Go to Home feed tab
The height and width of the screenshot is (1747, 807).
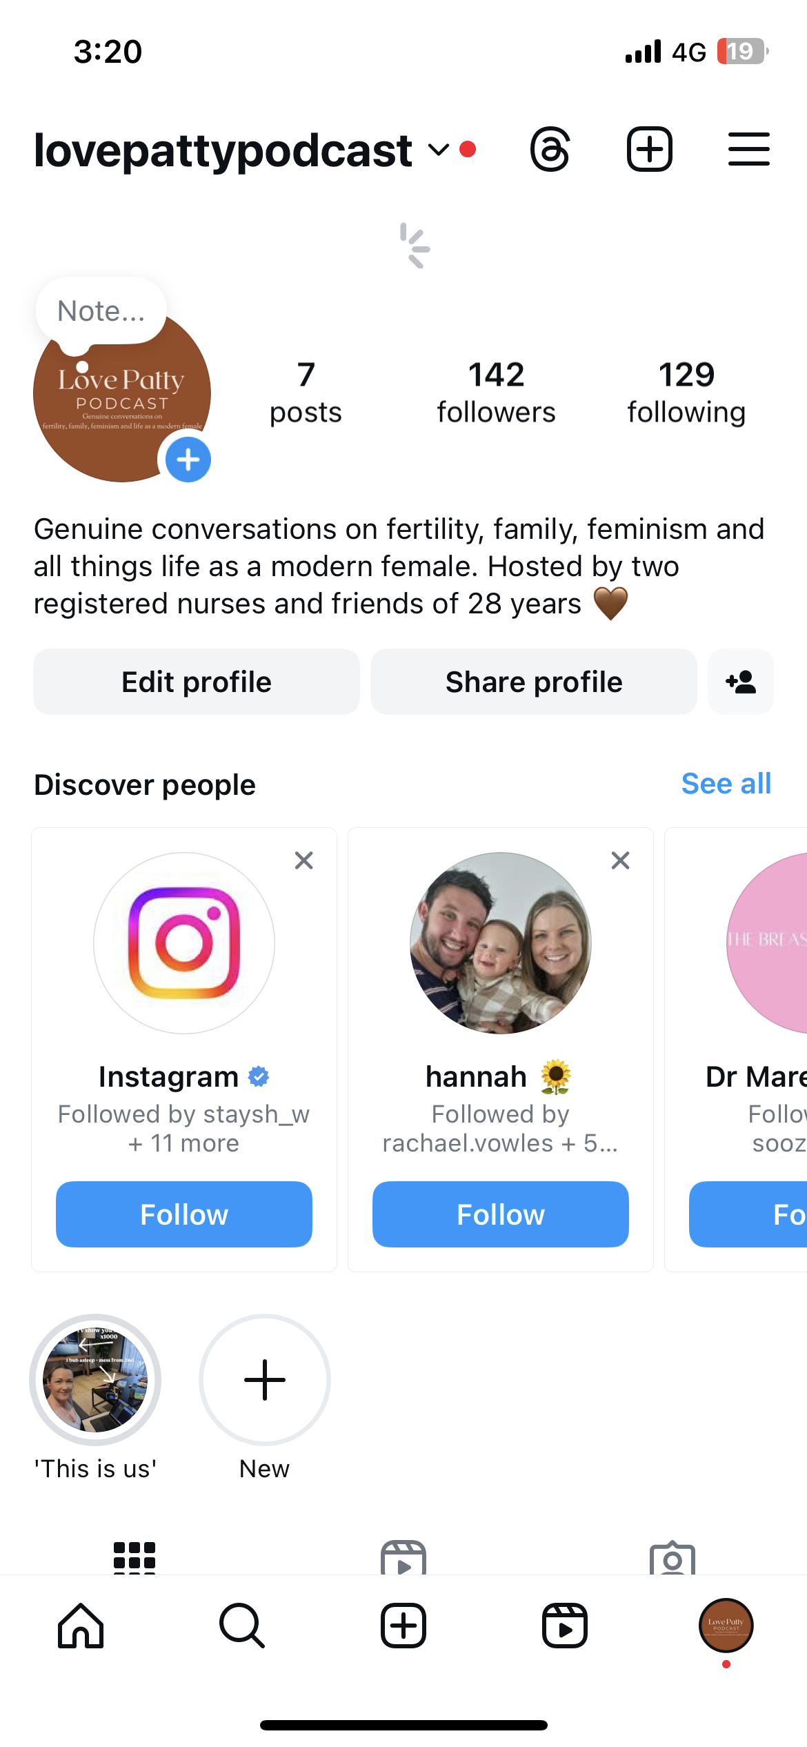click(x=81, y=1626)
